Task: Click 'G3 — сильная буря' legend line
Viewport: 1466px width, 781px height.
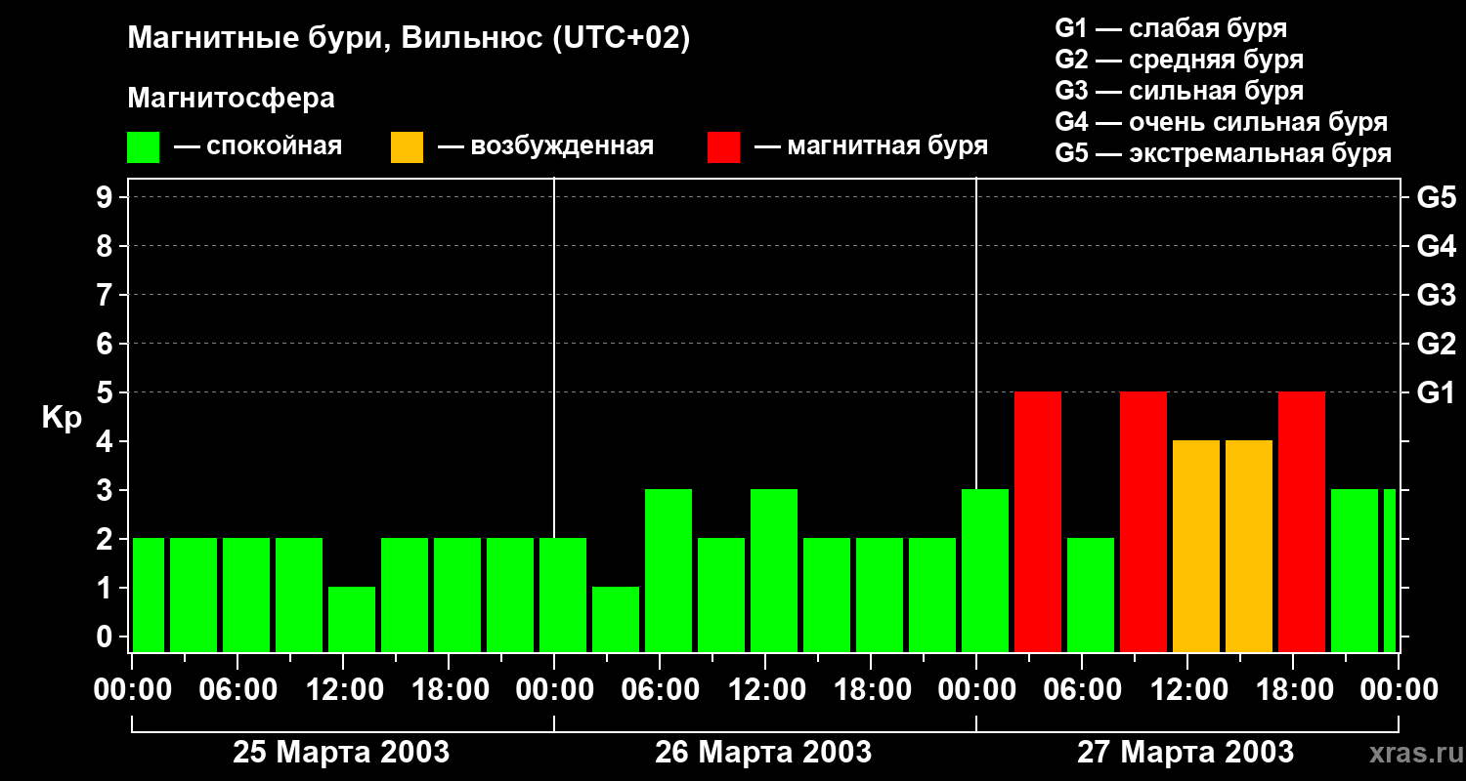Action: (x=1180, y=91)
